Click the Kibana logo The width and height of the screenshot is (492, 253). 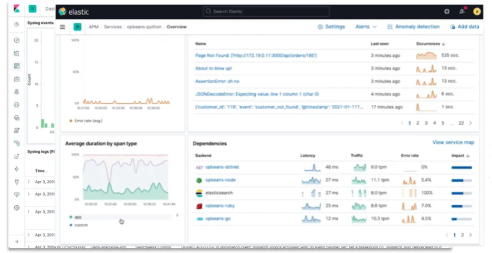[17, 8]
